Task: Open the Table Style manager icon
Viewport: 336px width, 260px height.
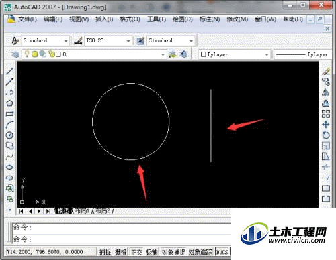Action: (140, 41)
